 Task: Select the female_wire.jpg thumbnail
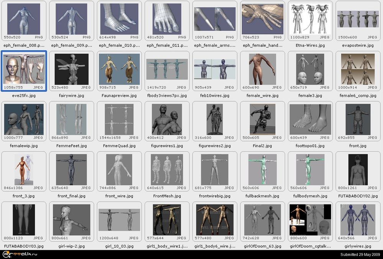(x=262, y=69)
